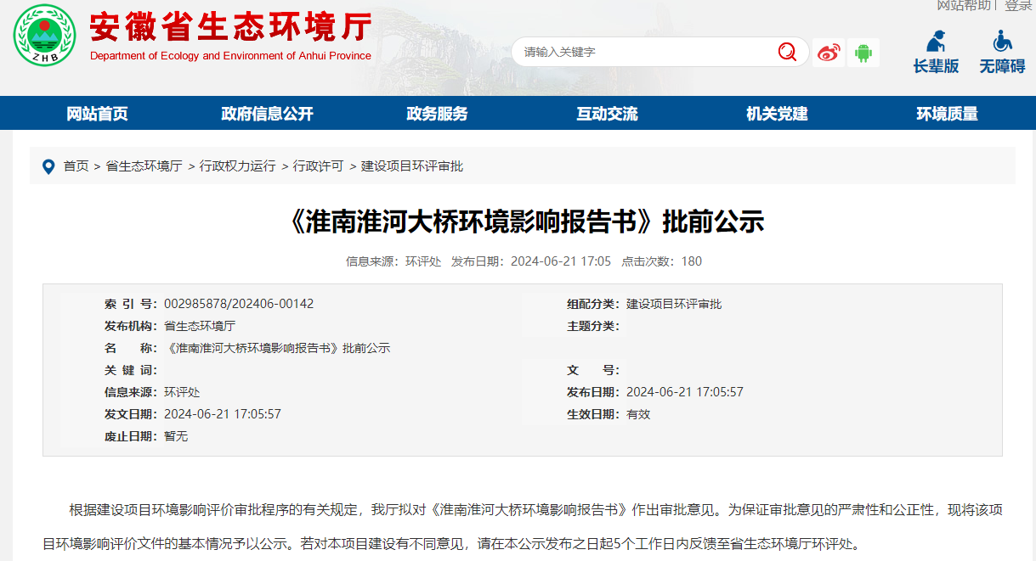The width and height of the screenshot is (1036, 561).
Task: Click 信息来源 value 环评处 in table
Action: (182, 392)
